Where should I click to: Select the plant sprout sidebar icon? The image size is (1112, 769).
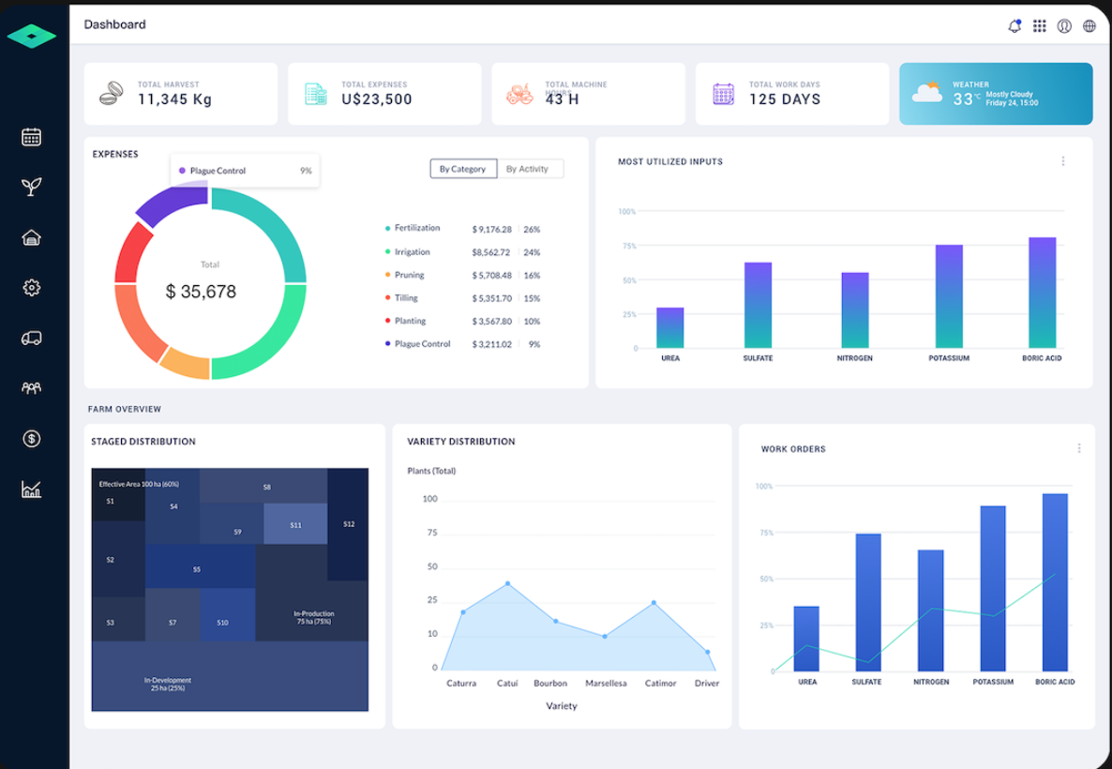pyautogui.click(x=31, y=187)
